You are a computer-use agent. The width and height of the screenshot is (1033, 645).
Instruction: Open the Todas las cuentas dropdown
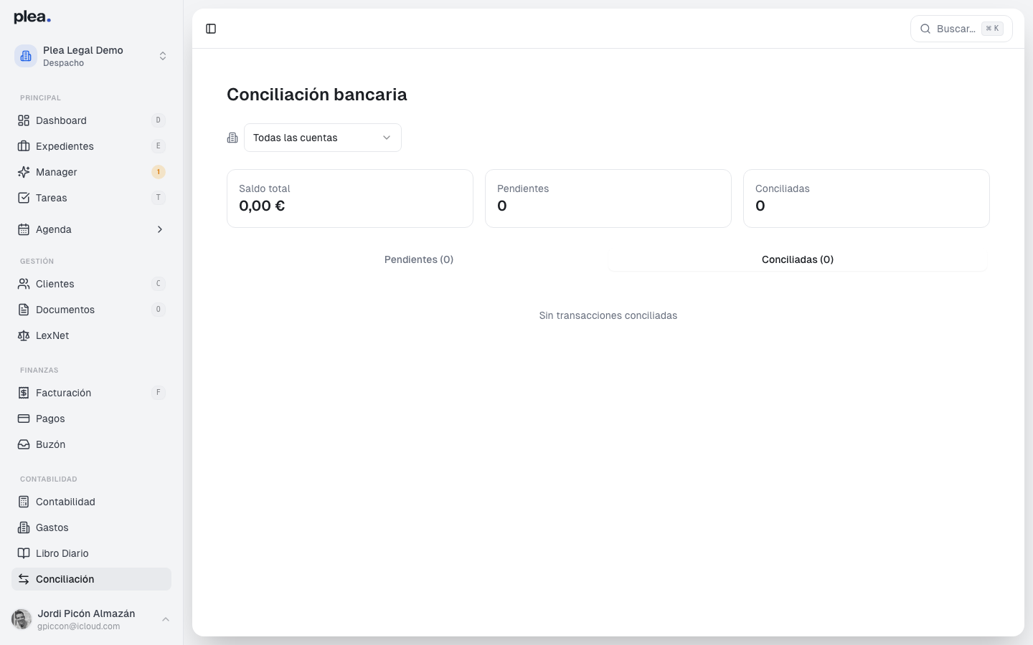pos(322,137)
